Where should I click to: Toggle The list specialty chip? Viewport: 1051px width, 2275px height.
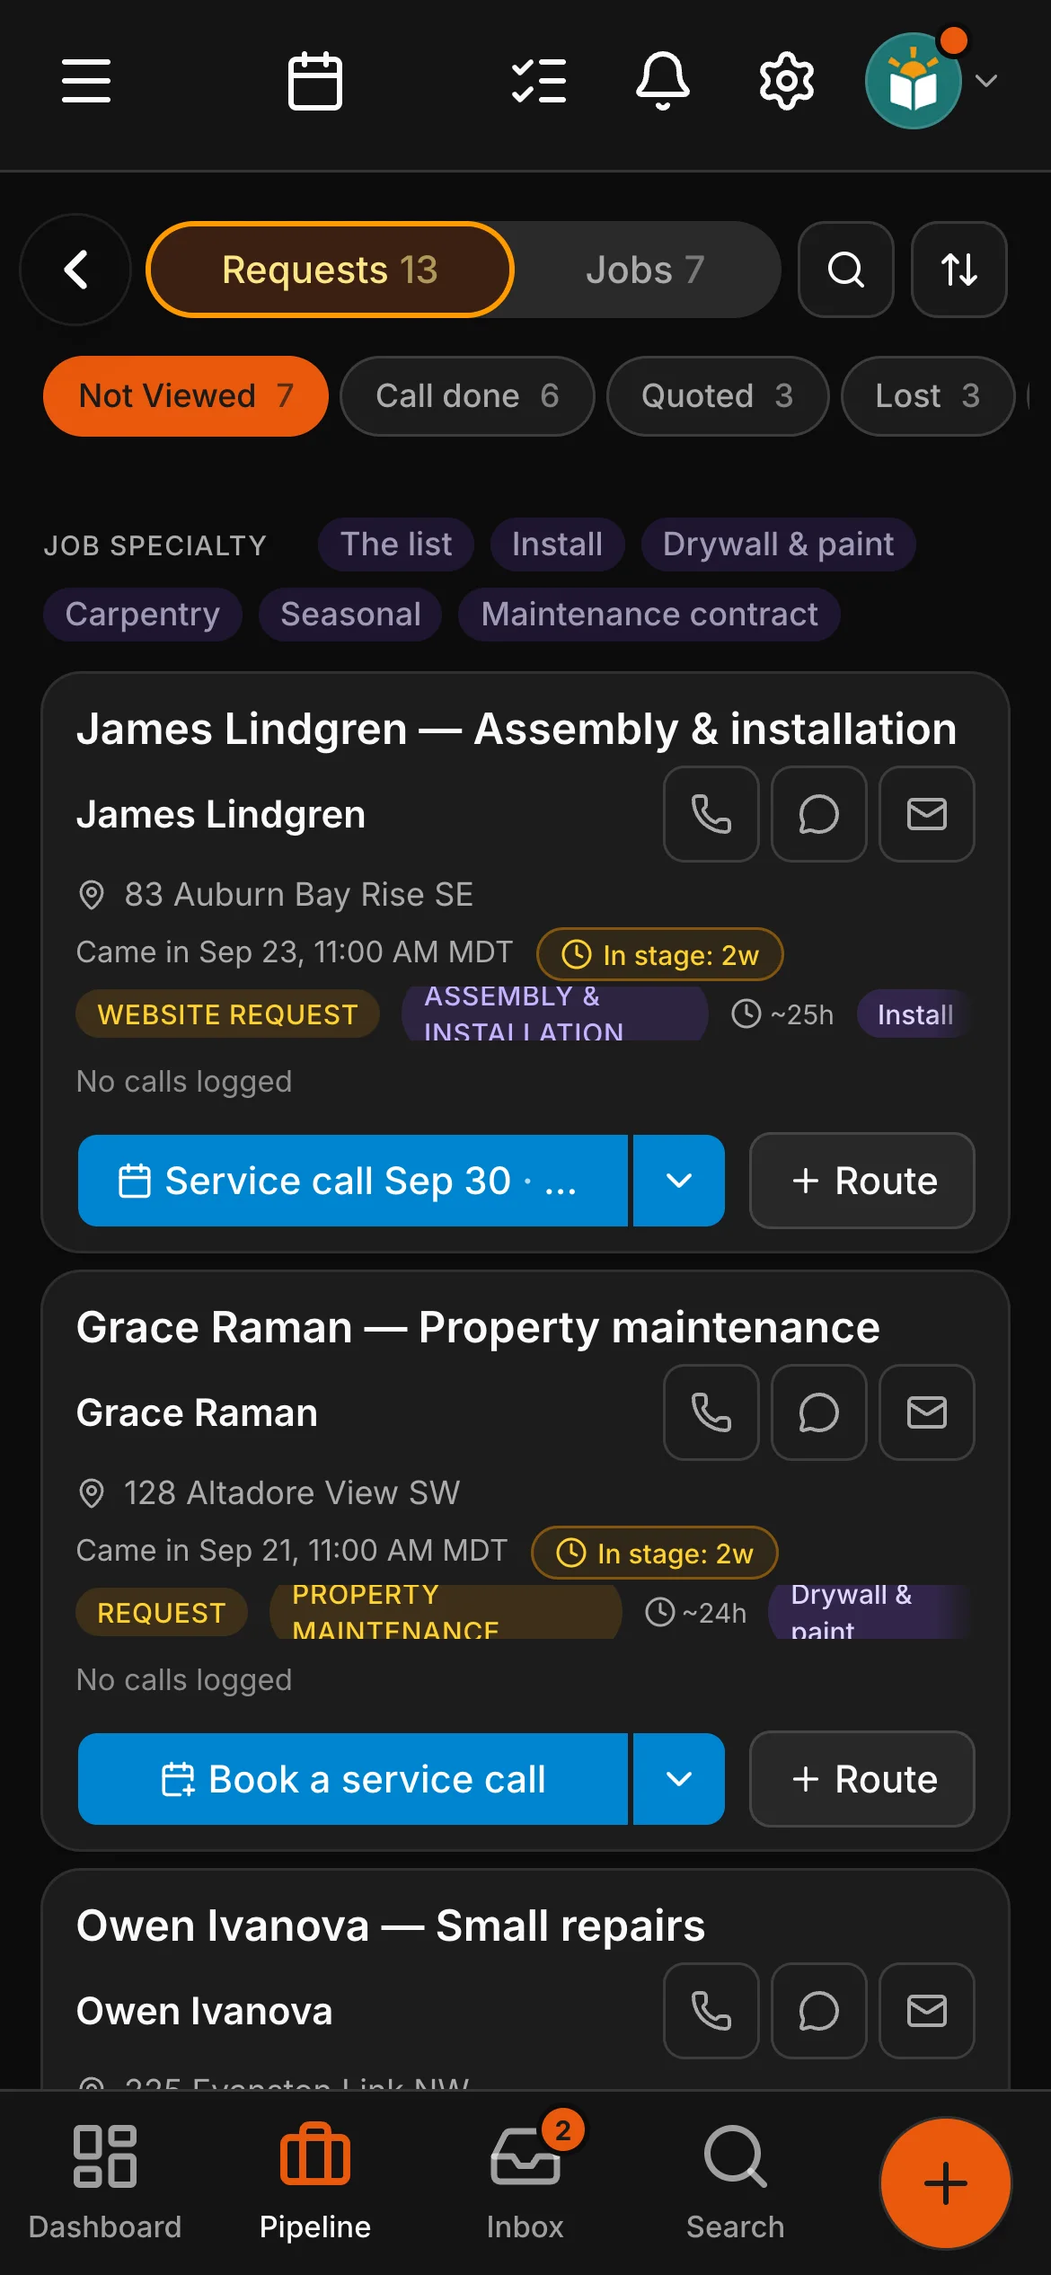[396, 544]
